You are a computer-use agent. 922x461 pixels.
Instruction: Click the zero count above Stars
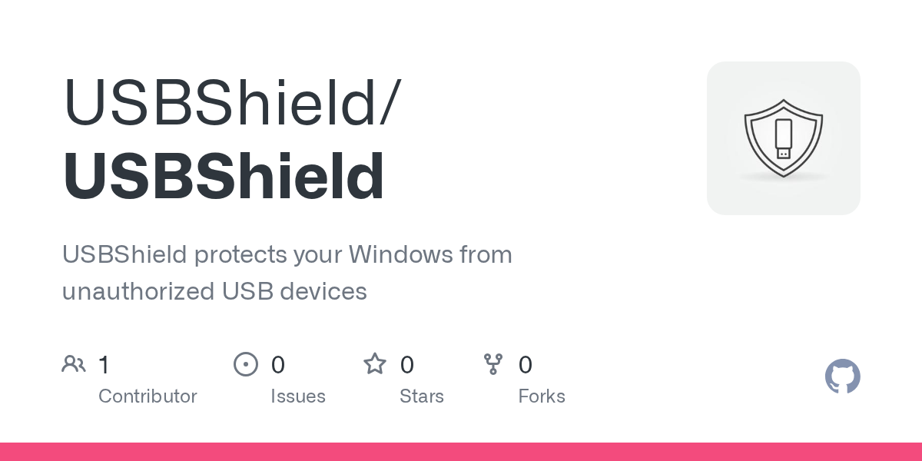pyautogui.click(x=407, y=364)
